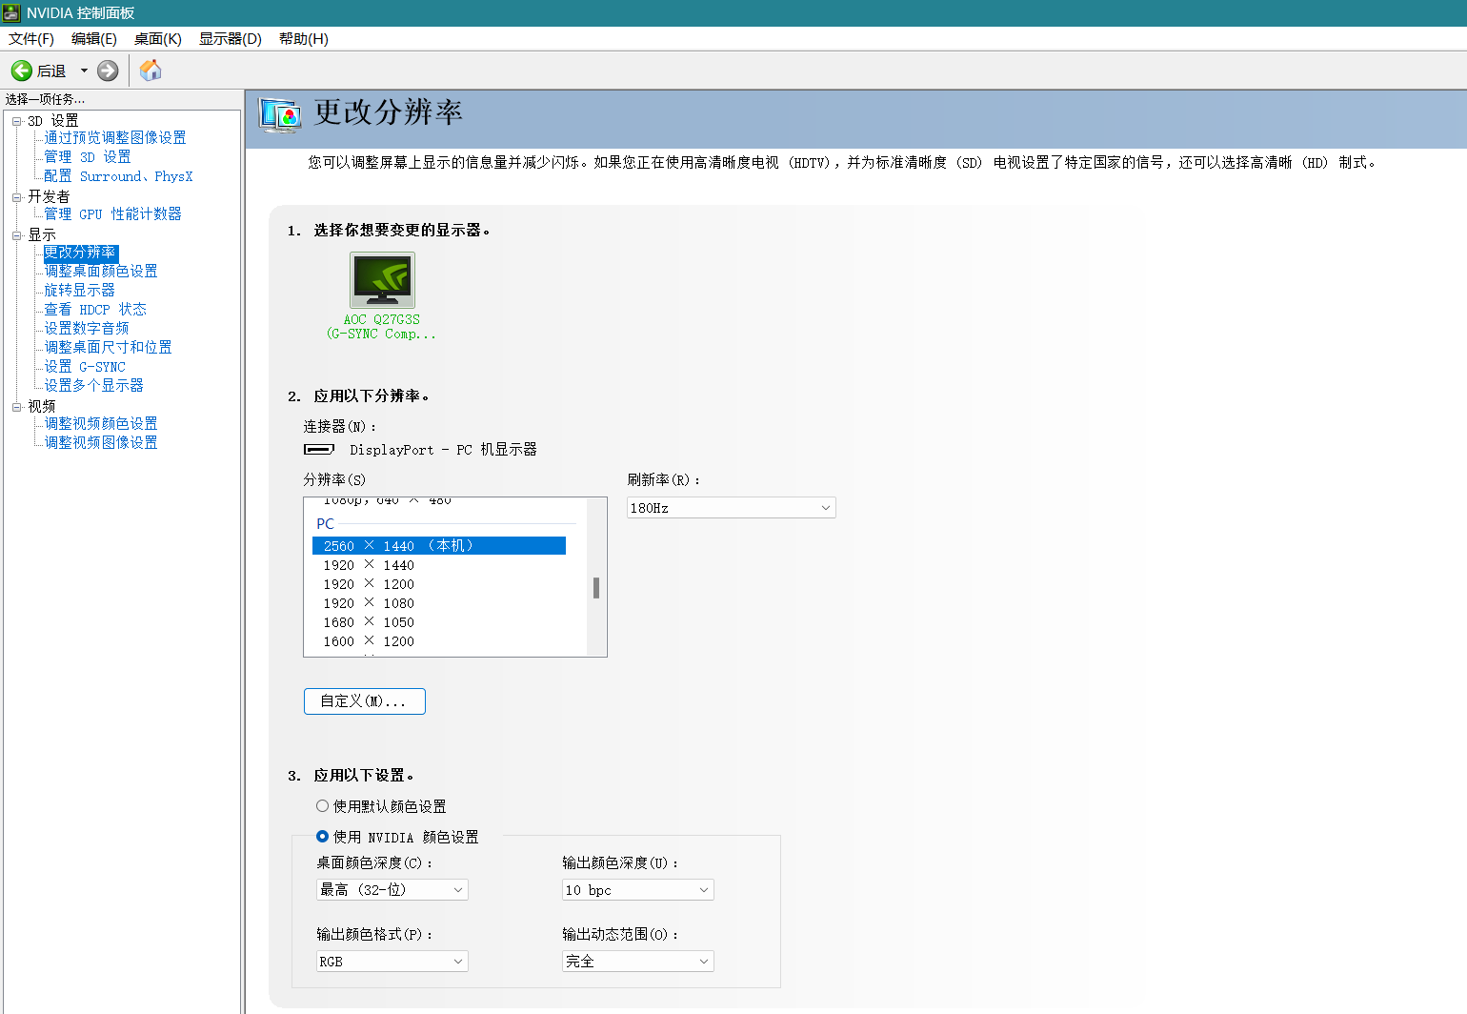Click the 视频 tree category
The image size is (1467, 1014).
42,407
